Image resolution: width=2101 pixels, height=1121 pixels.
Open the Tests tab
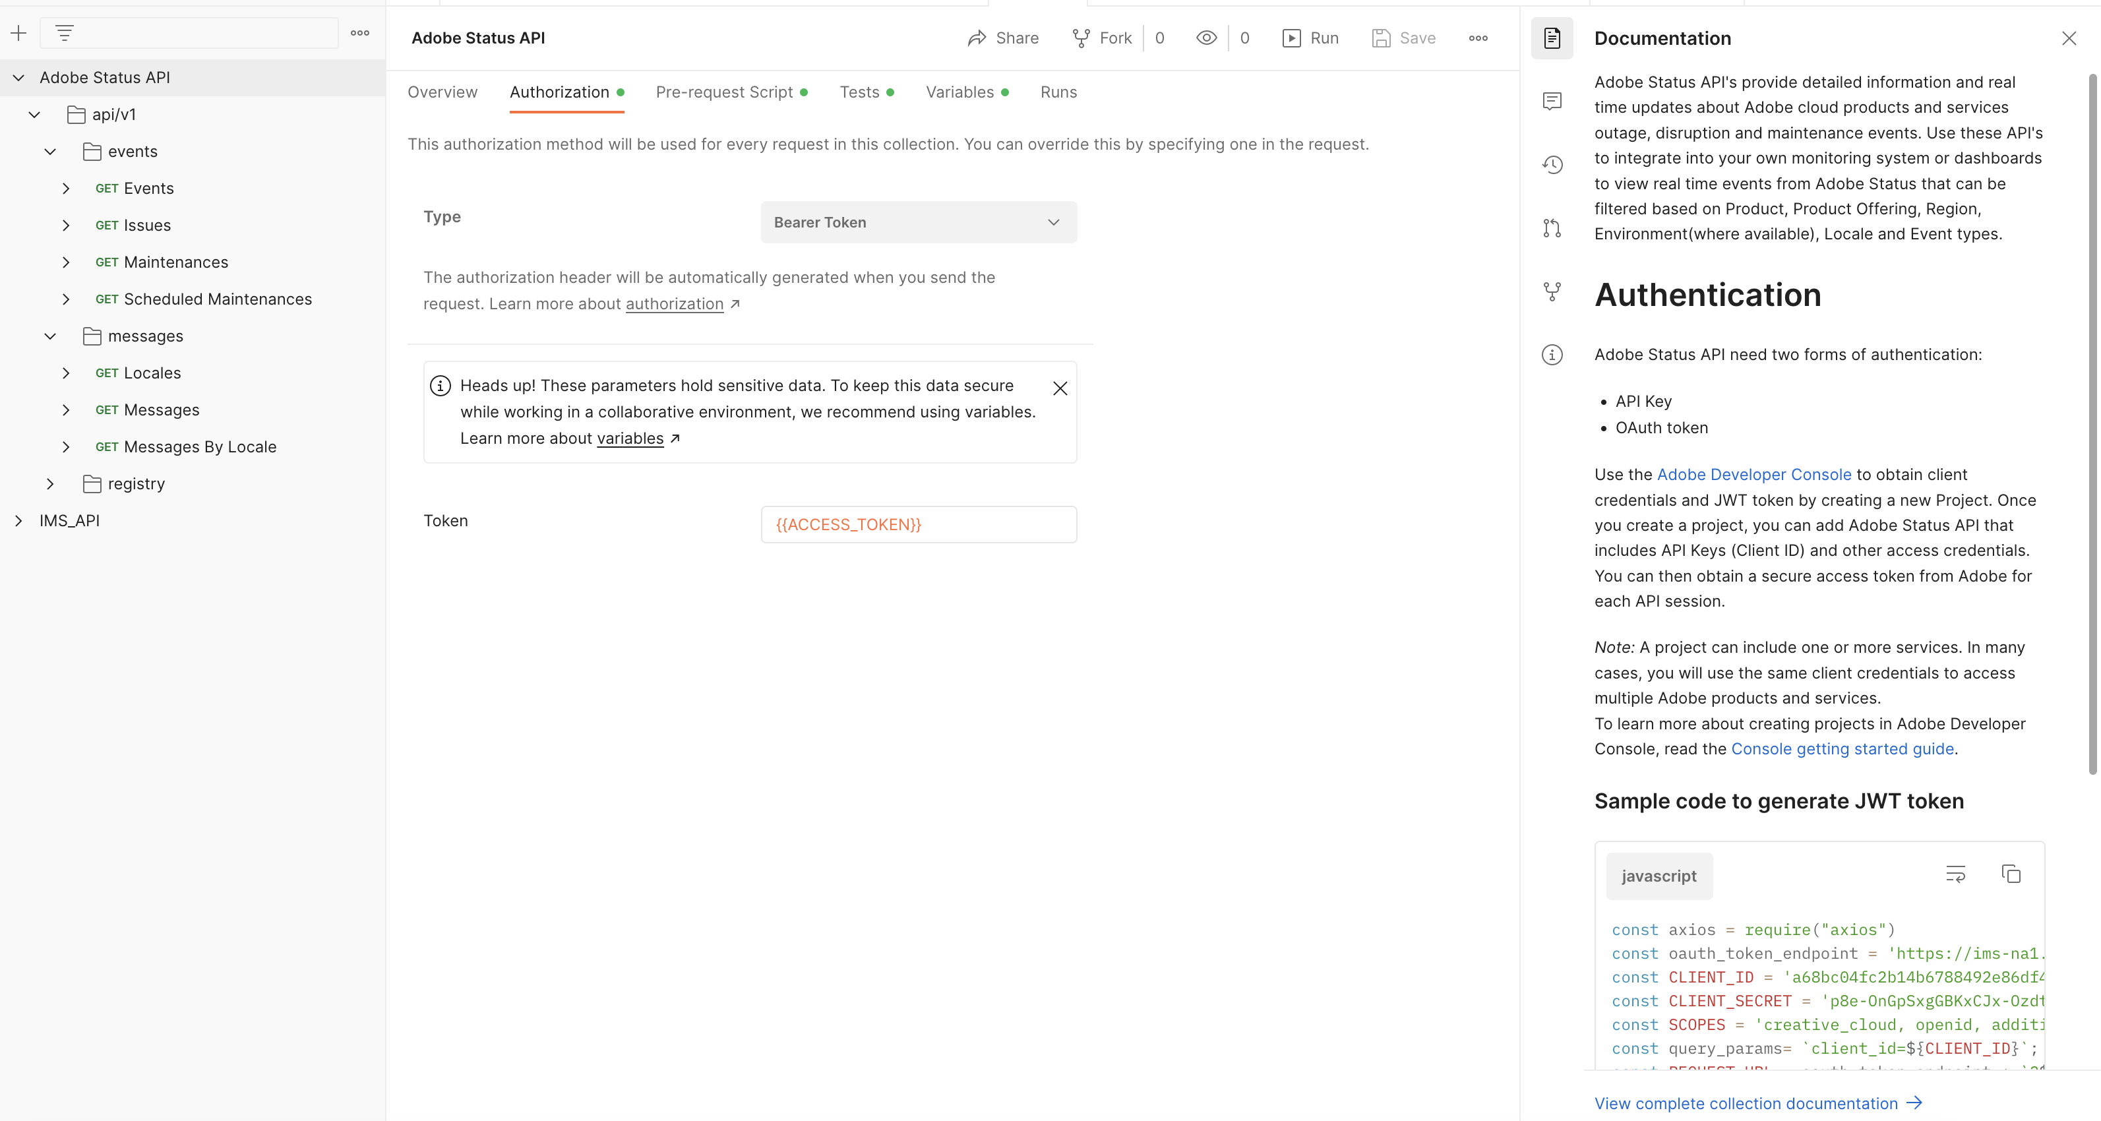(x=867, y=92)
